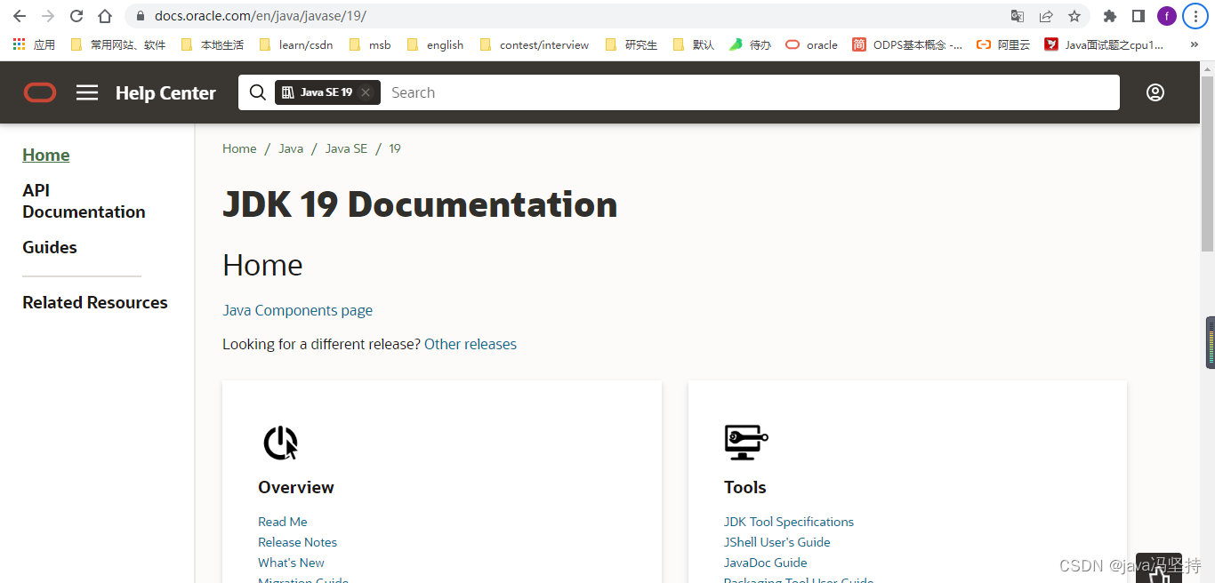This screenshot has width=1215, height=583.
Task: Click the Java SE breadcrumb link
Action: pyautogui.click(x=346, y=148)
